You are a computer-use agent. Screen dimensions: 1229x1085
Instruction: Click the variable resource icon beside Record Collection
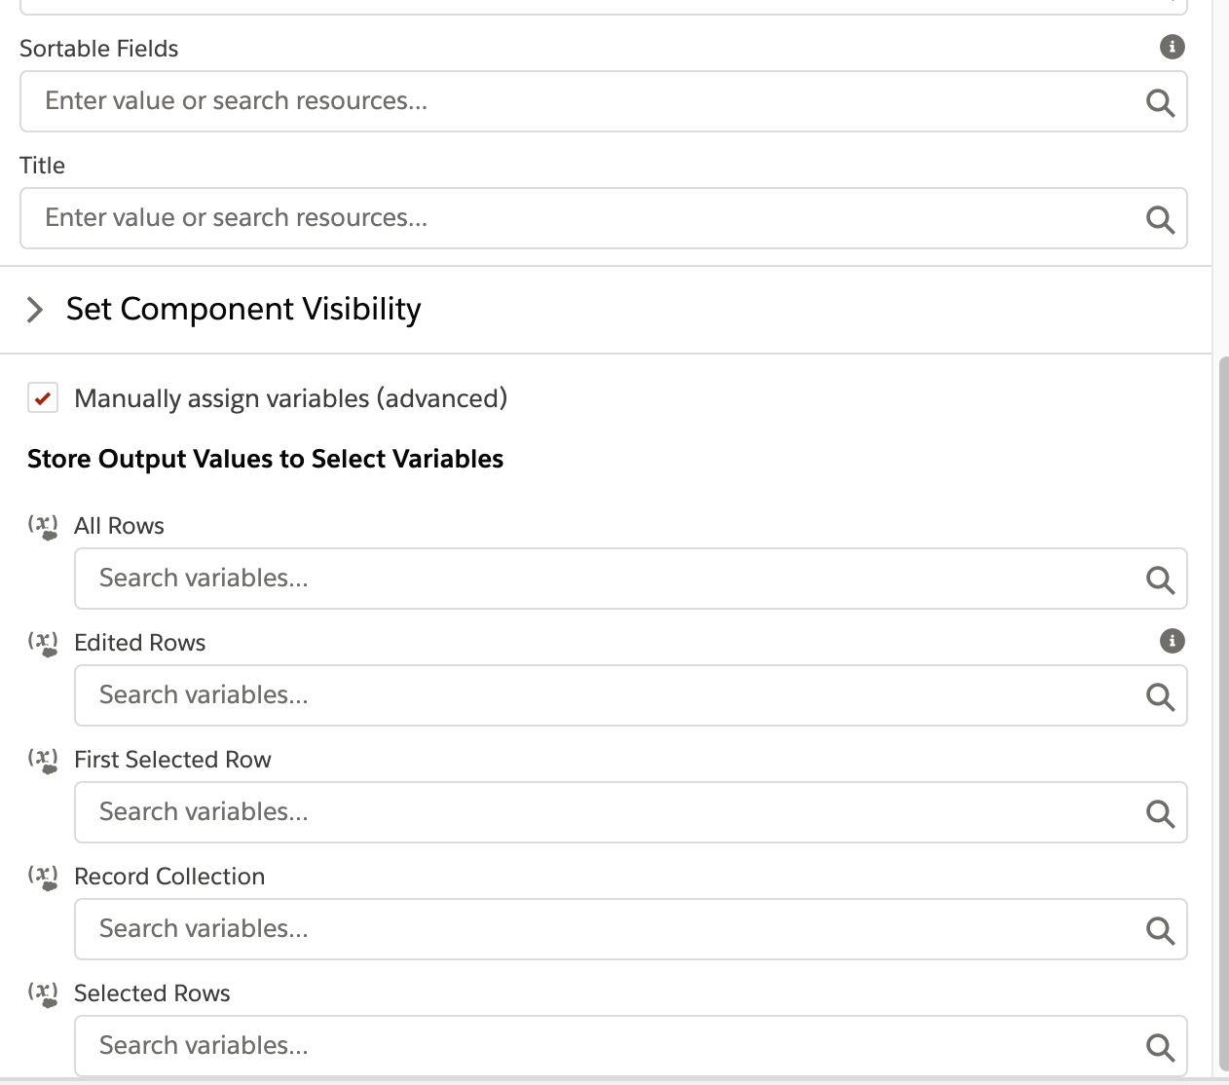pyautogui.click(x=44, y=877)
